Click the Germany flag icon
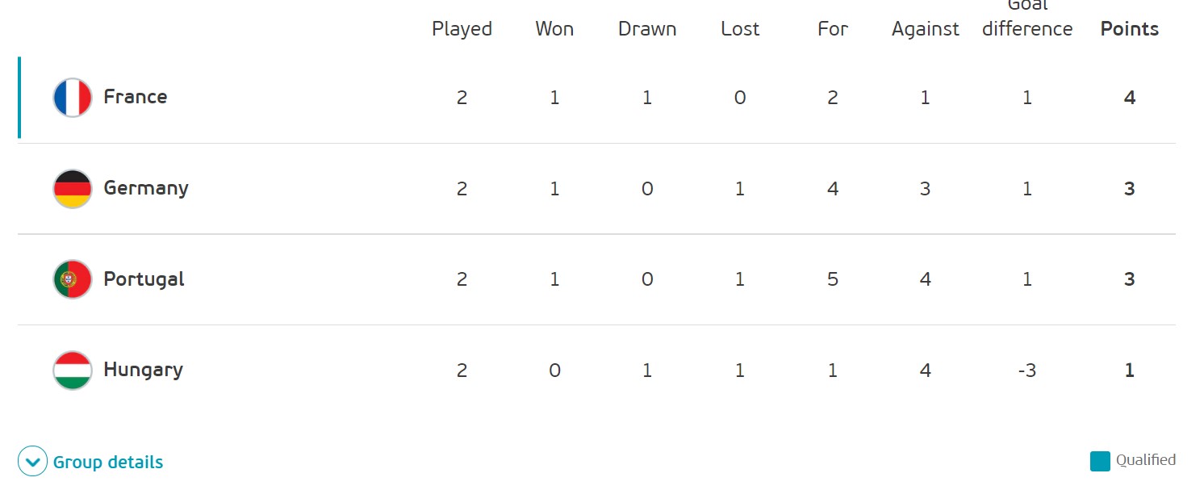Screen dimensions: 1204x490 point(73,189)
